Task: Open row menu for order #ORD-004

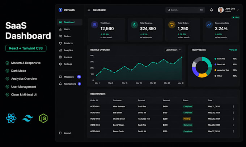Action: [233, 125]
